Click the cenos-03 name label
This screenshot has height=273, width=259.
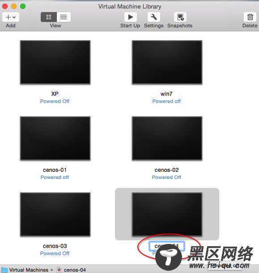(55, 246)
